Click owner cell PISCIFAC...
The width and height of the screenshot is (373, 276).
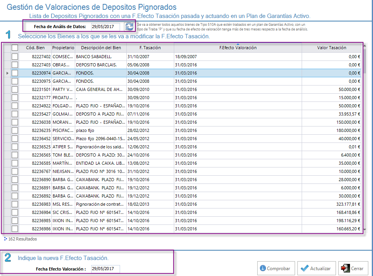coord(63,130)
